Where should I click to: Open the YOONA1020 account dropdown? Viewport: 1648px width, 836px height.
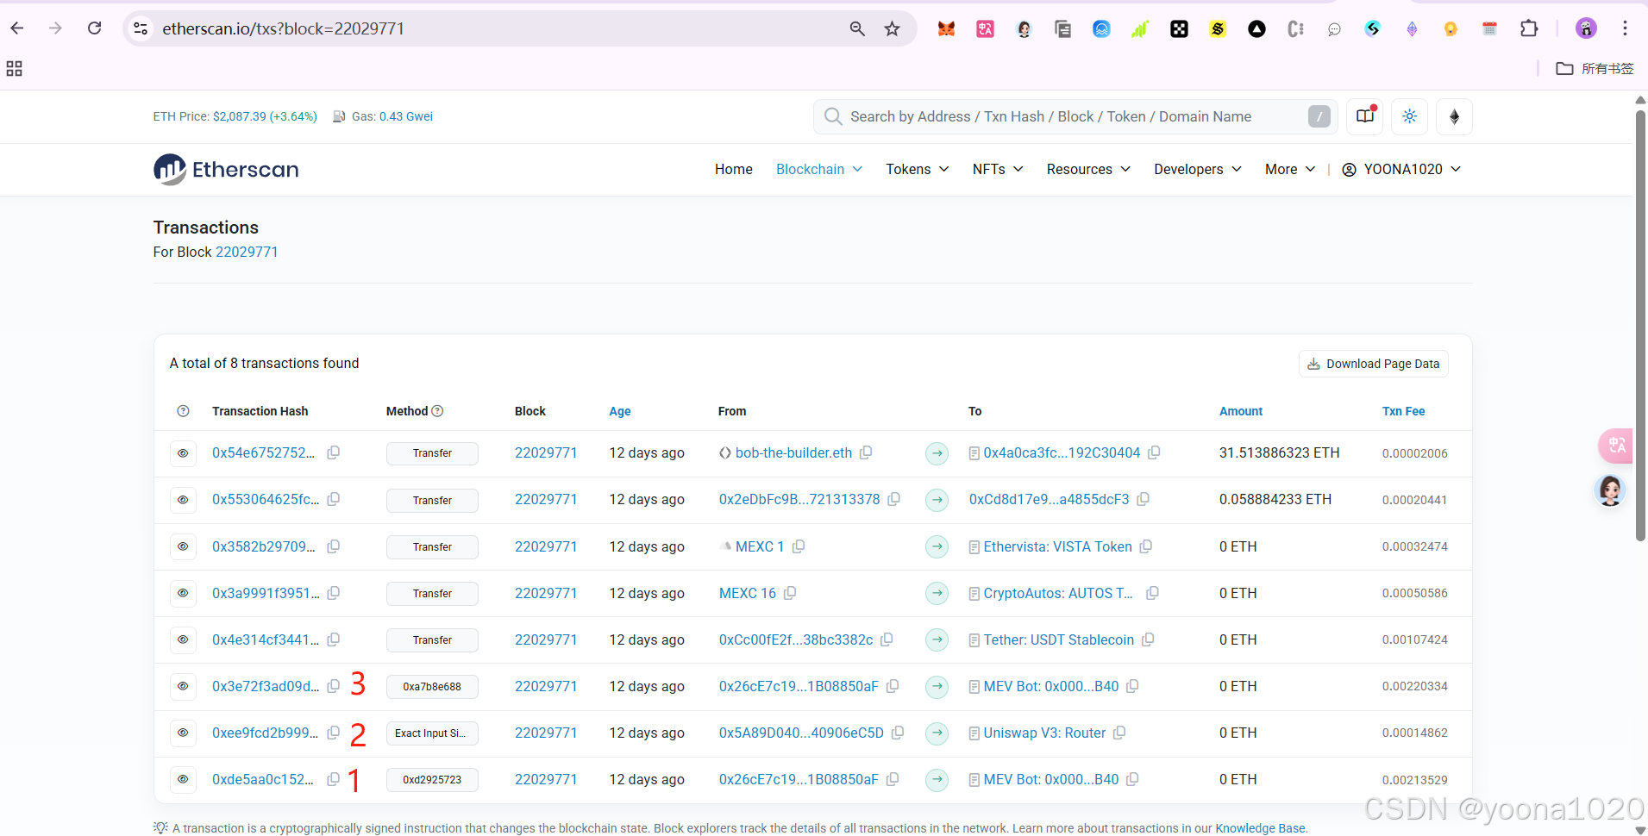[x=1401, y=170]
